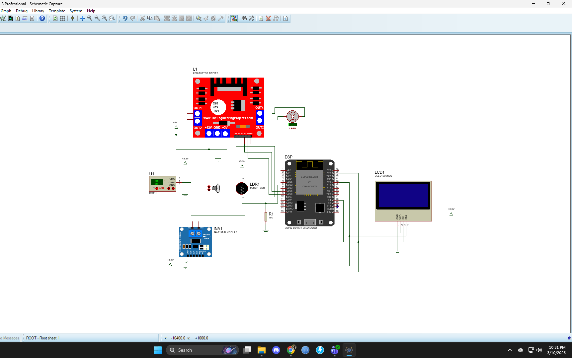
Task: Click the Undo toolbar icon
Action: coord(125,18)
